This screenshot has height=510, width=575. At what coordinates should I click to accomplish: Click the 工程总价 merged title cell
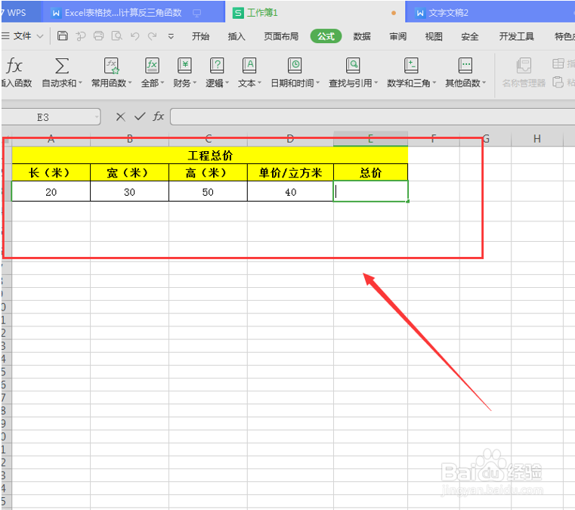pyautogui.click(x=210, y=155)
